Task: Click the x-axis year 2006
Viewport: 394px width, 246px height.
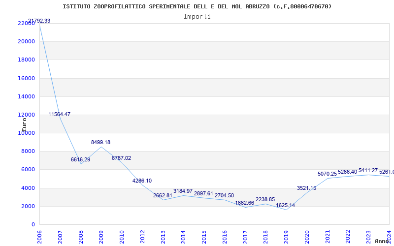Action: [x=39, y=237]
